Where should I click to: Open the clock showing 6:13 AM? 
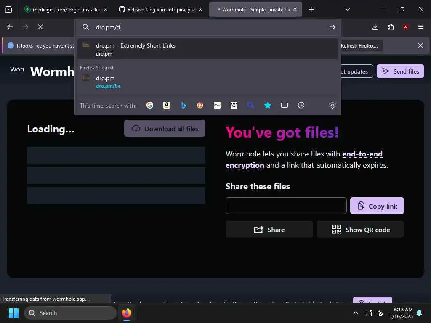click(401, 313)
